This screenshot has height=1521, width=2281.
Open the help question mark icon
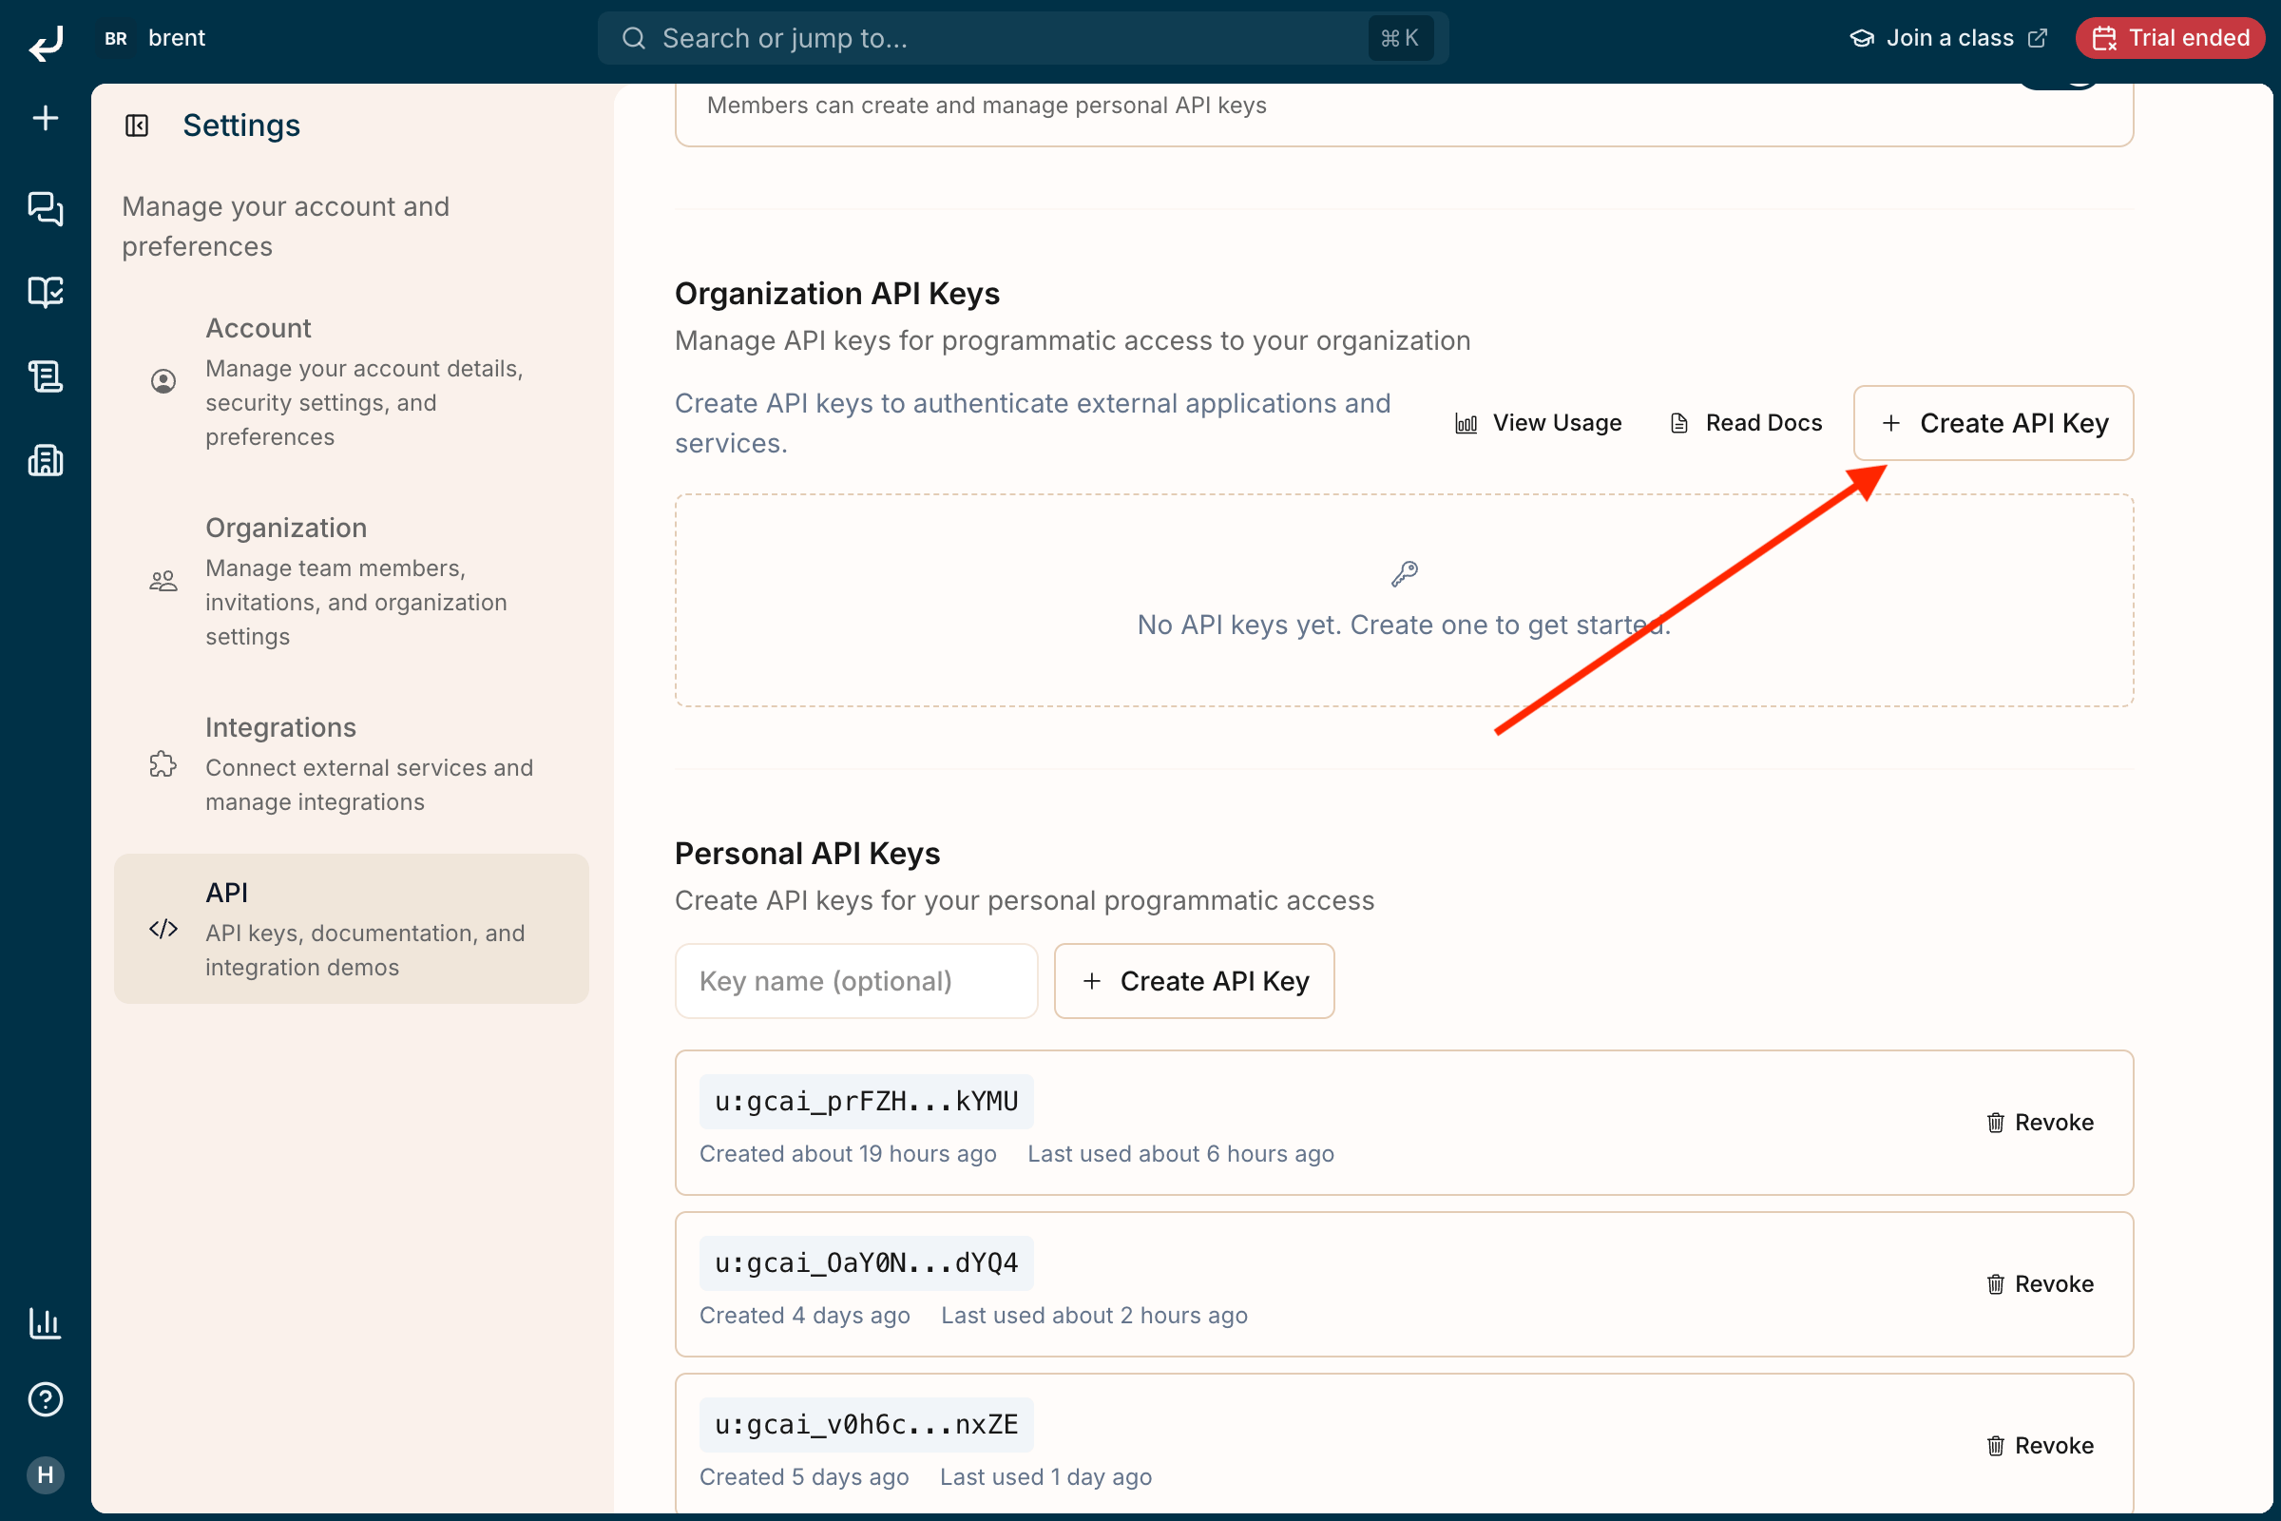46,1398
